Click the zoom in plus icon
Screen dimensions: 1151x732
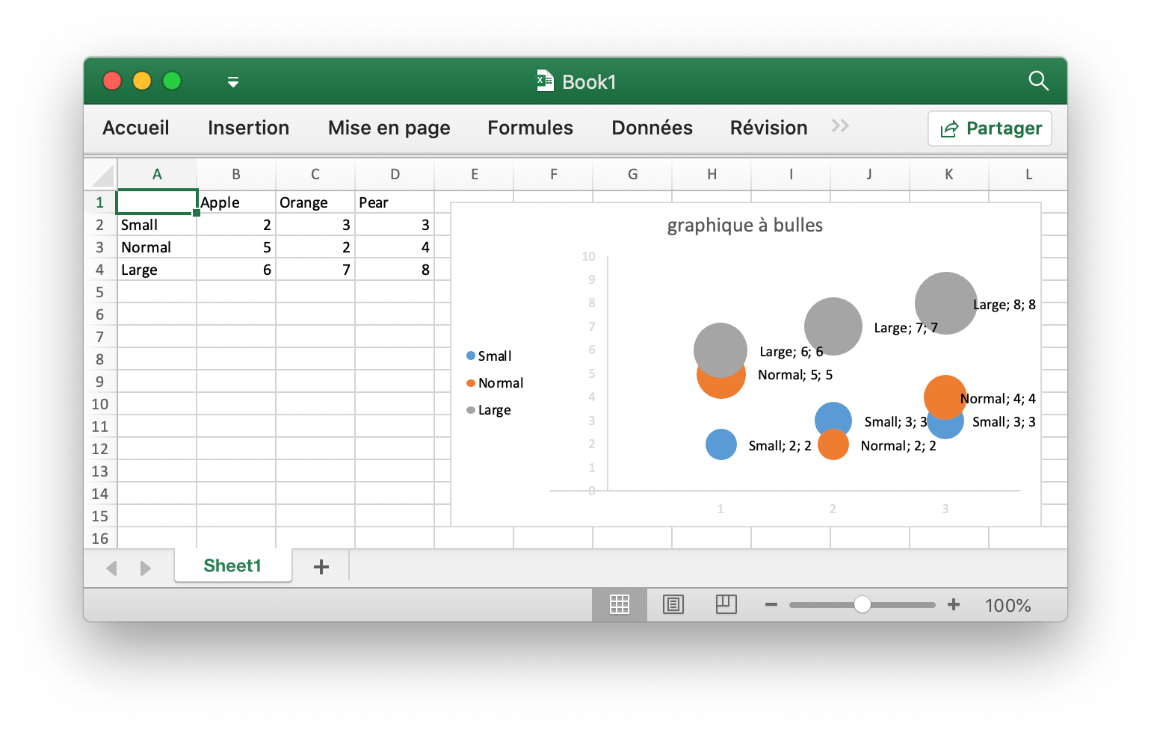click(x=954, y=605)
